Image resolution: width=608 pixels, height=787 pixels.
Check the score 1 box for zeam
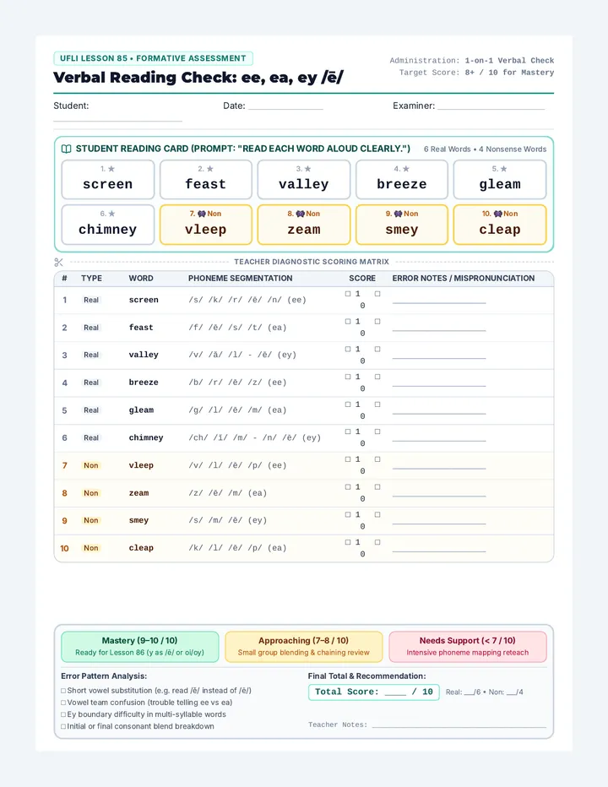tap(348, 487)
